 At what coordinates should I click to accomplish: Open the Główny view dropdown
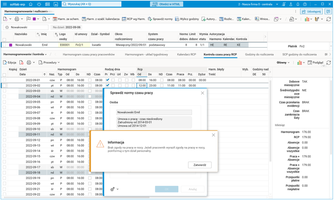pos(283,62)
